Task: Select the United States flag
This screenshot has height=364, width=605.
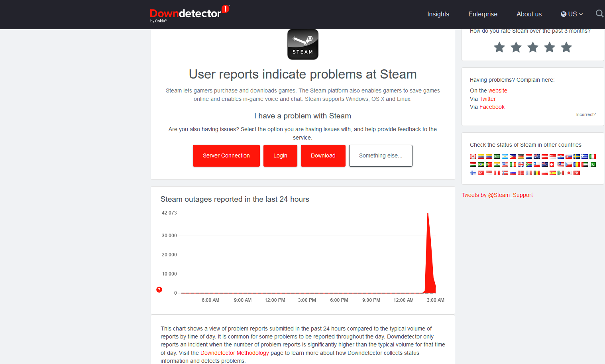Action: (505, 164)
